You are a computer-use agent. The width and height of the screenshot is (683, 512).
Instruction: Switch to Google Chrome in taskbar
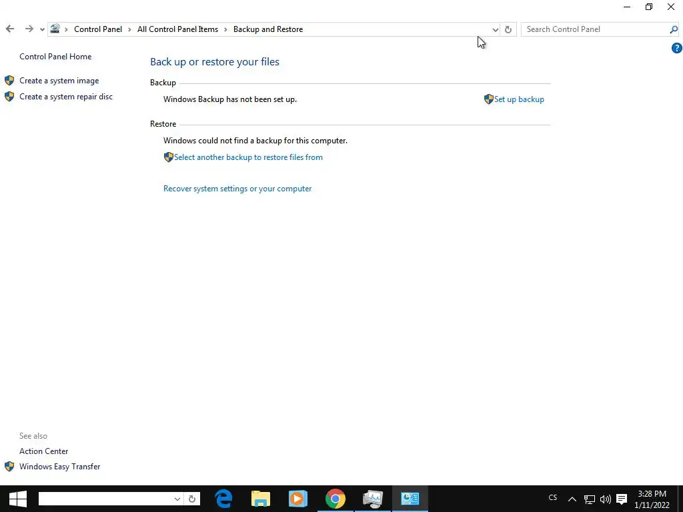(335, 499)
